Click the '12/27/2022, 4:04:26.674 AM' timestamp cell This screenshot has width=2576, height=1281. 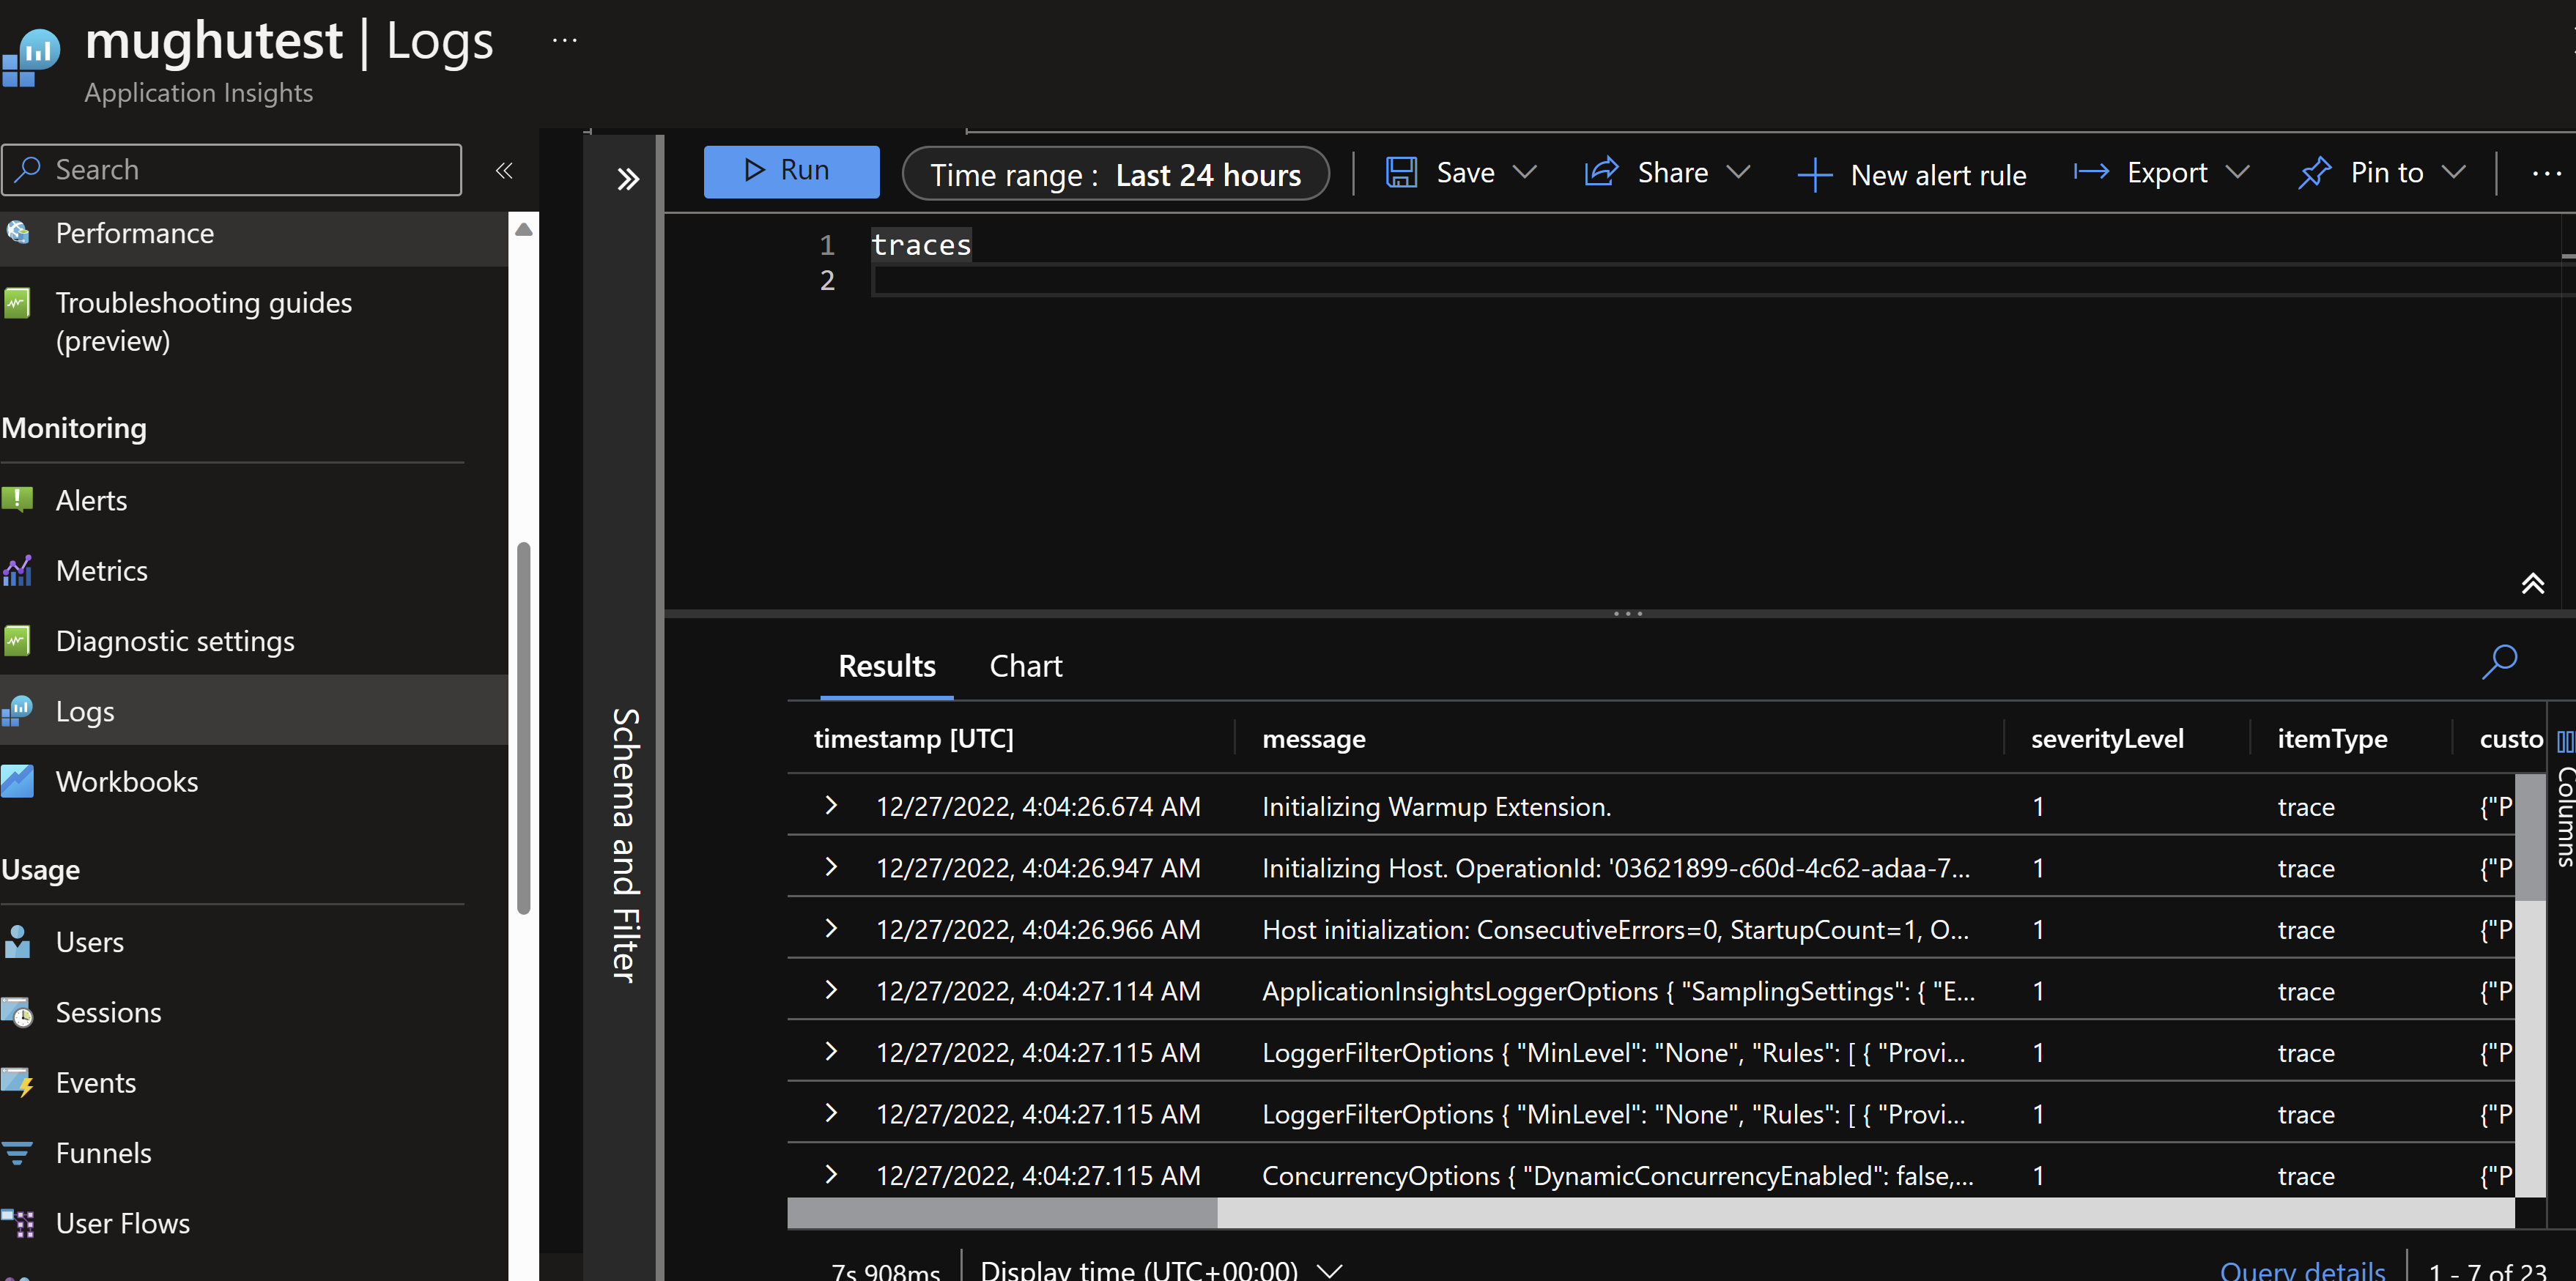1037,806
